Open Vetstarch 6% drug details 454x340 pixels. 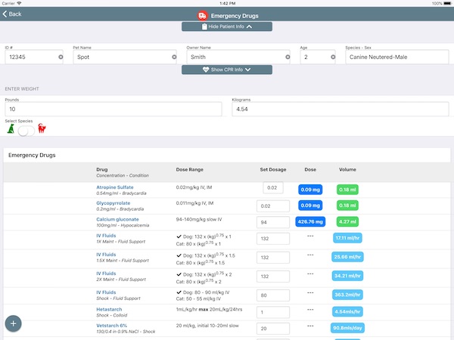point(111,326)
